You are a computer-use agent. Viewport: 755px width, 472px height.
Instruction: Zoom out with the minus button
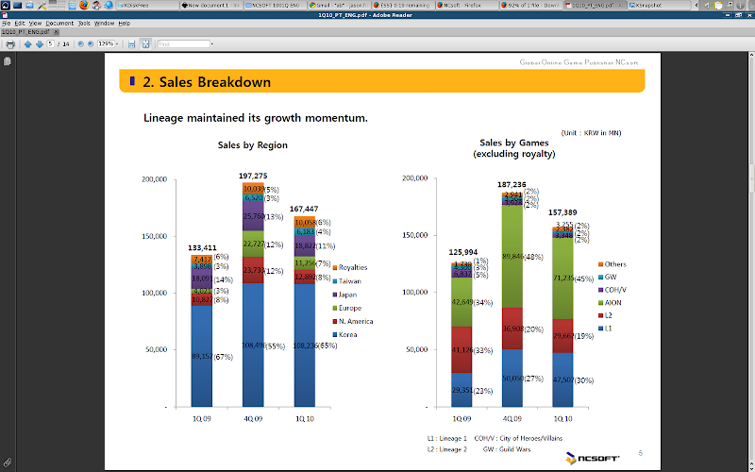81,43
